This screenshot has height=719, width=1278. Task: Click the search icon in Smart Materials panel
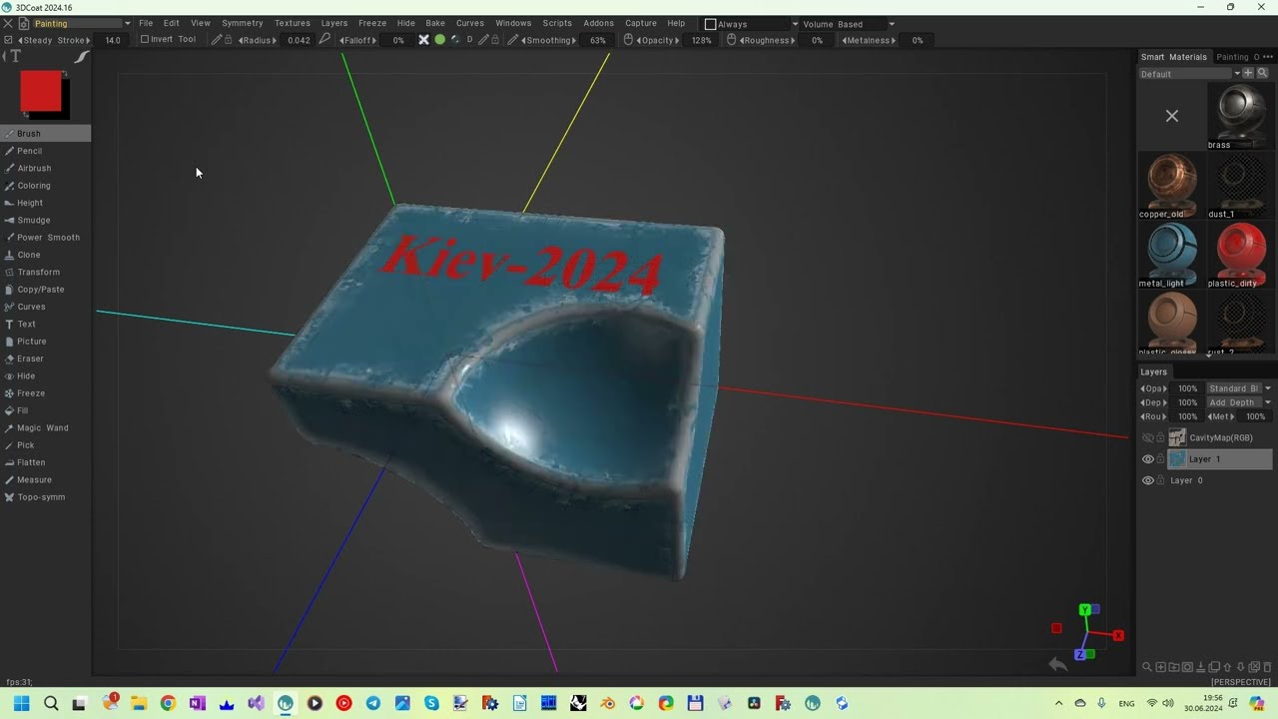pos(1262,73)
